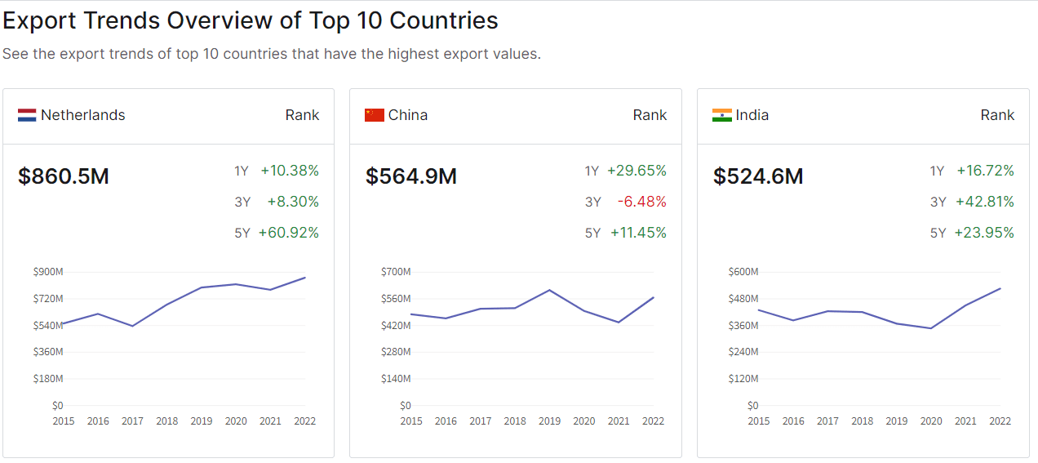1038x463 pixels.
Task: Click 2022 on the India chart axis
Action: pos(1000,421)
